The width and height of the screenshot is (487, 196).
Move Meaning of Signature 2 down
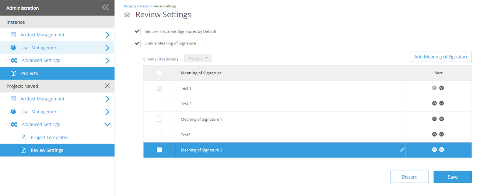click(442, 150)
